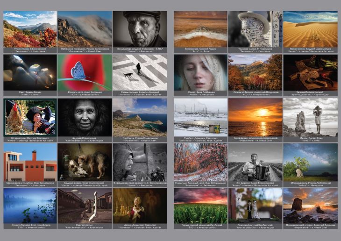Click the autumn mountain morning landscape photo
Viewport: 341px width, 241px height.
tap(30, 28)
